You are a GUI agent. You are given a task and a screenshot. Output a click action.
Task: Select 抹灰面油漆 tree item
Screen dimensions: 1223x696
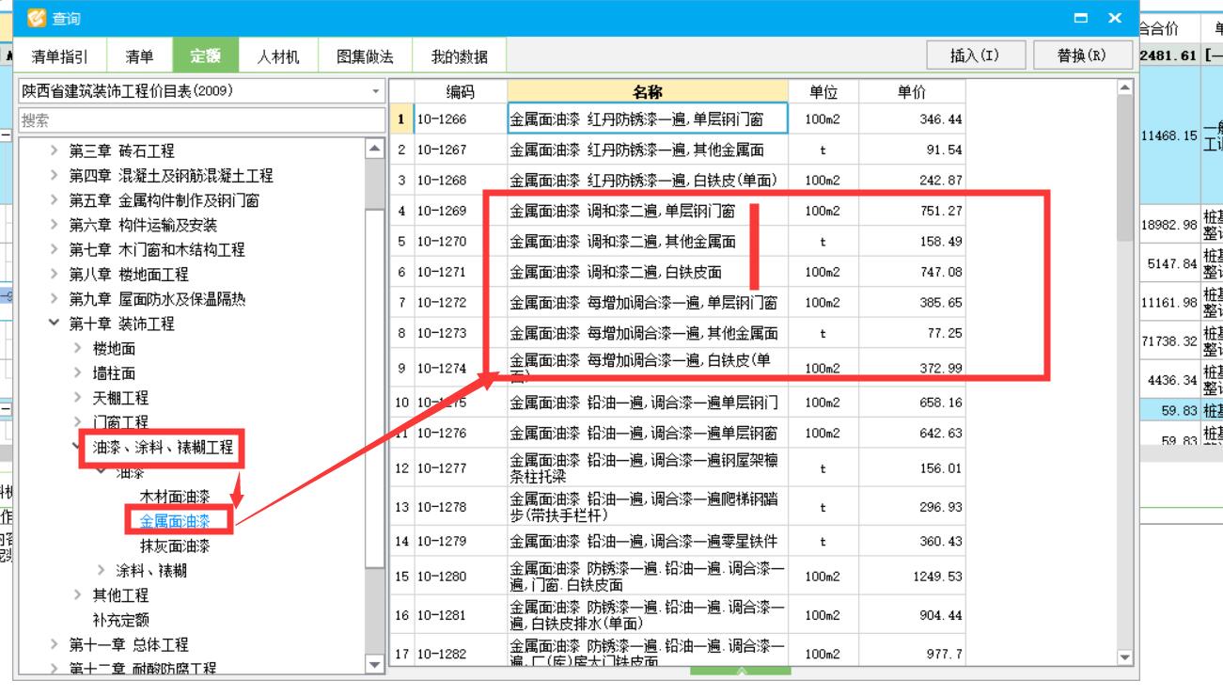pos(175,546)
